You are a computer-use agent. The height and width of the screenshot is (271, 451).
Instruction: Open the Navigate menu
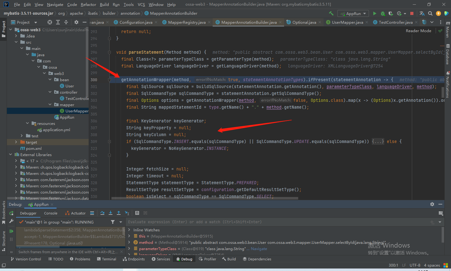tap(55, 4)
